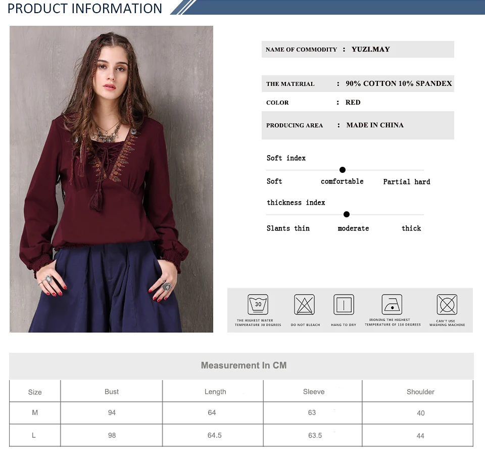Click sleeve value 63.5 in L row
Viewport: 485px width, 464px height.
[x=315, y=435]
